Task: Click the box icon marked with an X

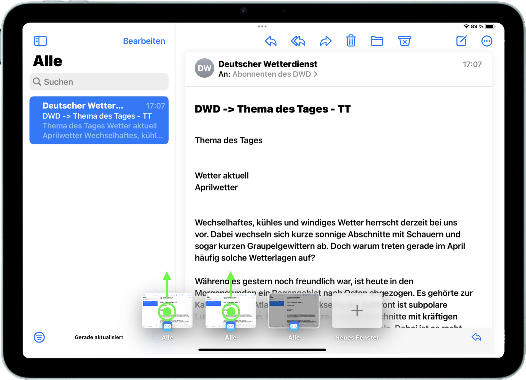Action: (405, 41)
